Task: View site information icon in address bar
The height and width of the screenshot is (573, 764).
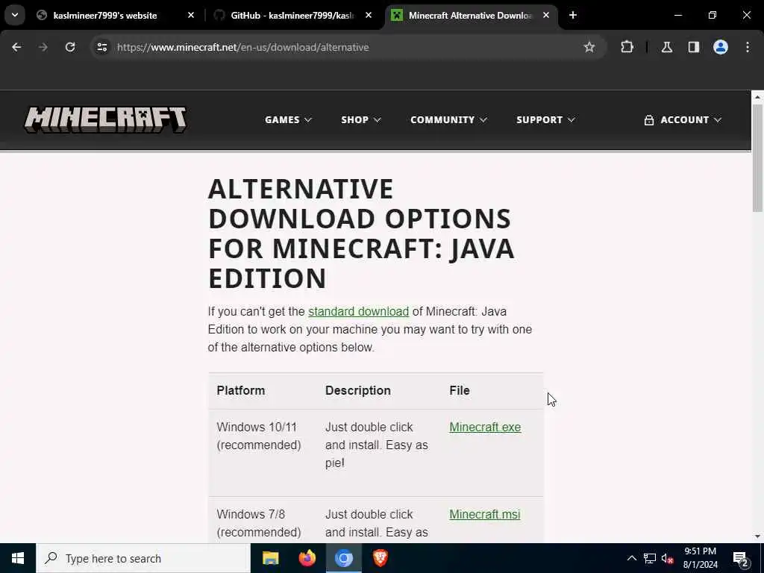Action: click(101, 47)
